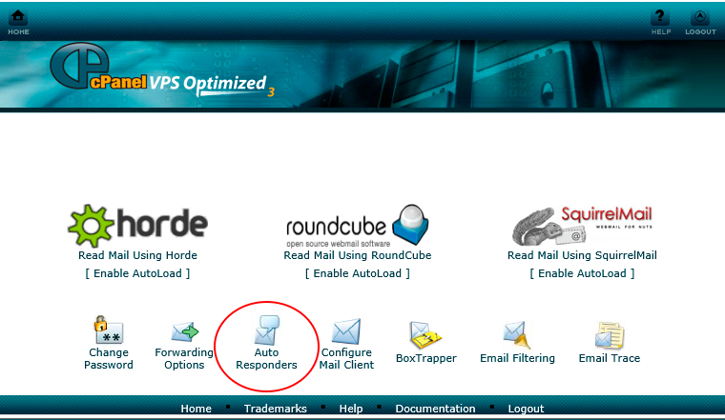Click the Email Filtering text link

tap(517, 358)
